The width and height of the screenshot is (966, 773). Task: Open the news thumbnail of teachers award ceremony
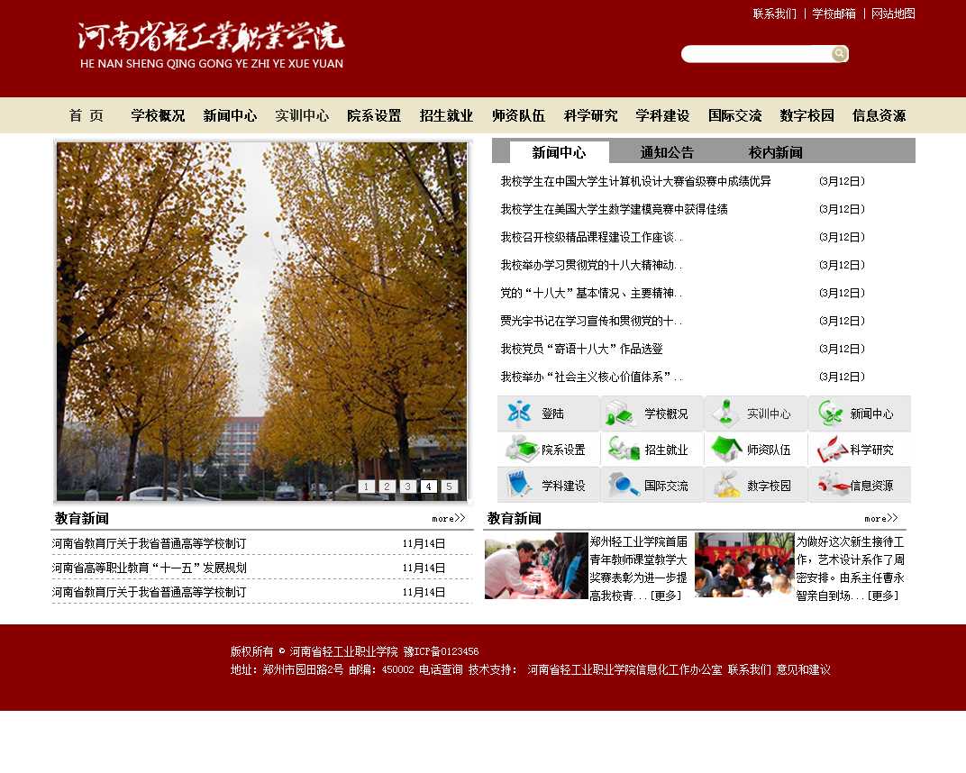(536, 566)
